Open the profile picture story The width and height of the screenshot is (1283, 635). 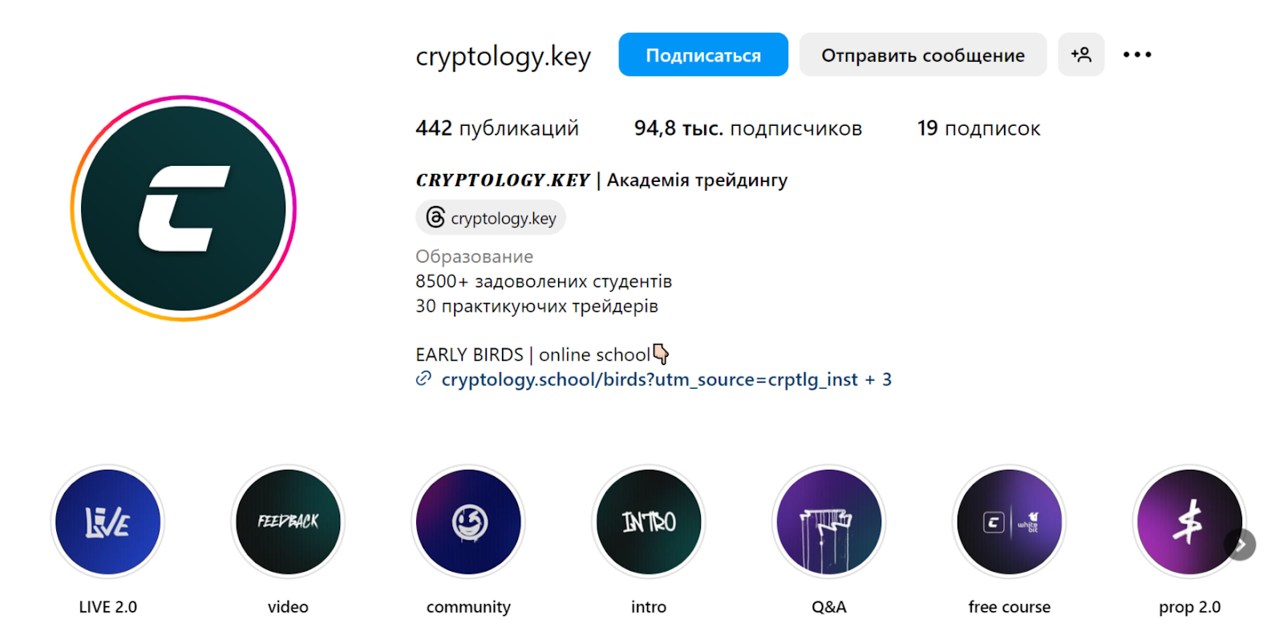coord(184,208)
